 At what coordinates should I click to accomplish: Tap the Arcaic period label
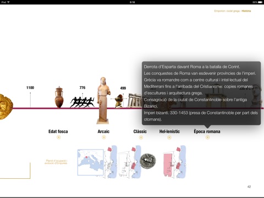(x=103, y=131)
